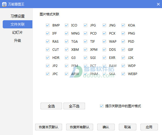Click the 万能看图王 app logo icon
The width and height of the screenshot is (162, 135).
pos(4,4)
